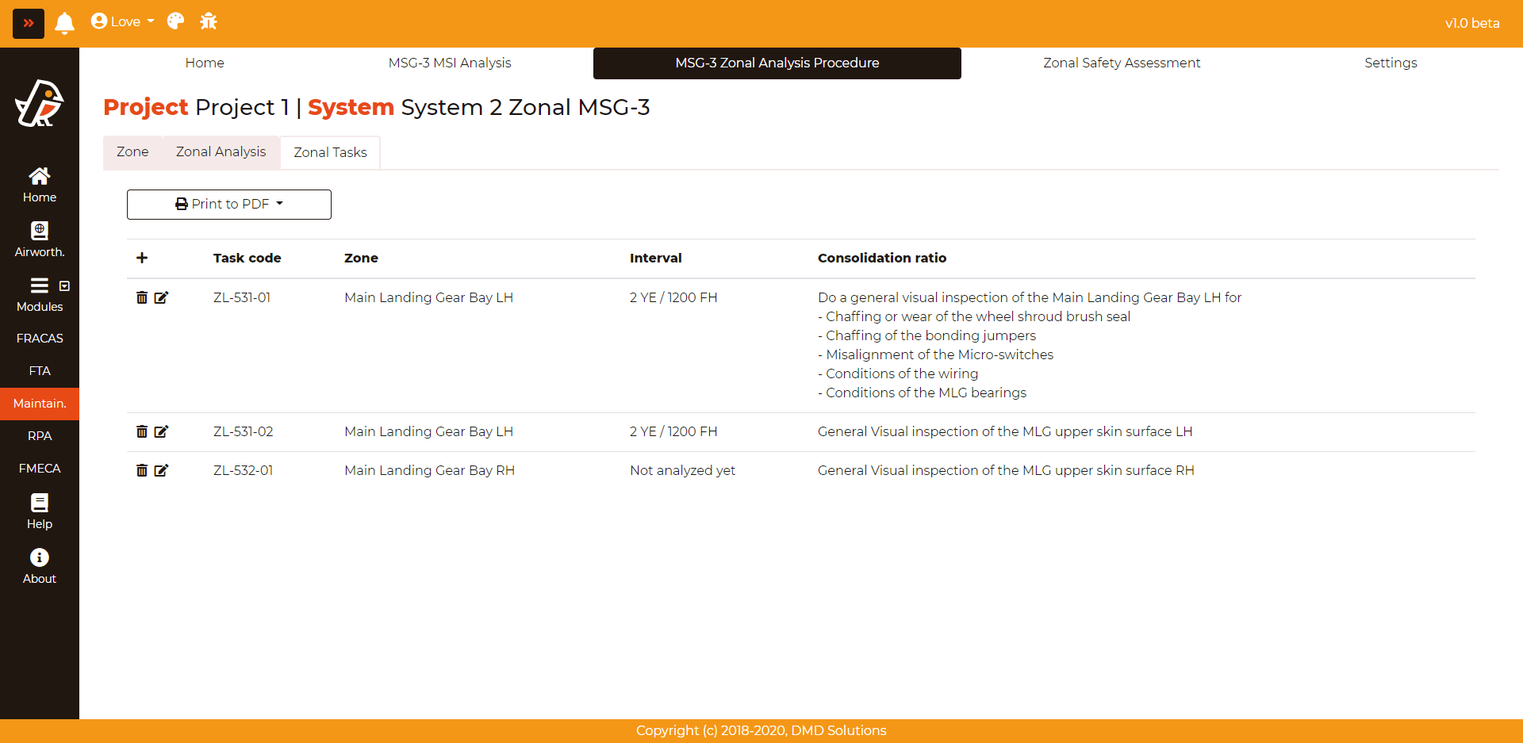The height and width of the screenshot is (743, 1523).
Task: Open the notifications bell
Action: (65, 22)
